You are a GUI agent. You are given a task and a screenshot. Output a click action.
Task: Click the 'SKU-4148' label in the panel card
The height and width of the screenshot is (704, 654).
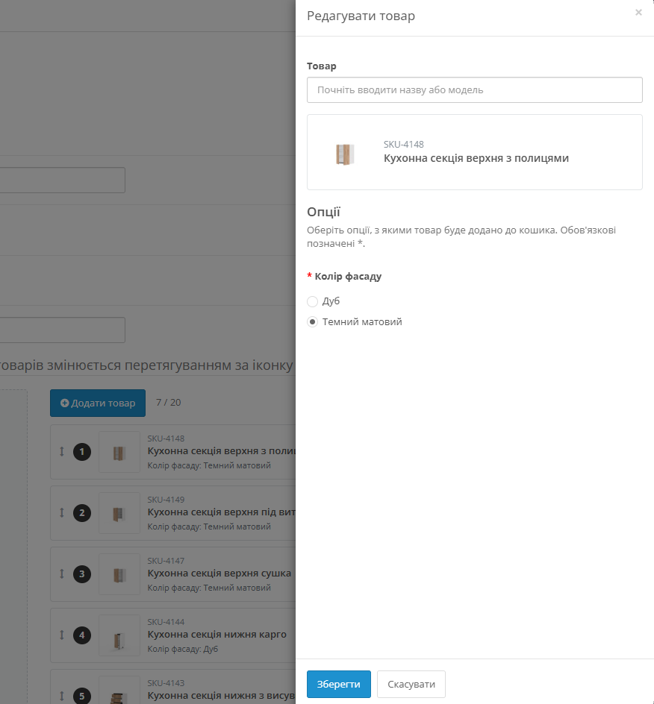[404, 145]
